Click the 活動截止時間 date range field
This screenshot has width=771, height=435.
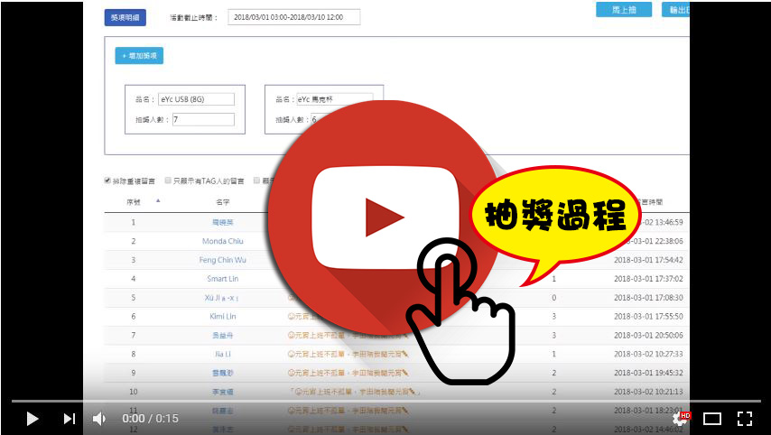point(294,17)
